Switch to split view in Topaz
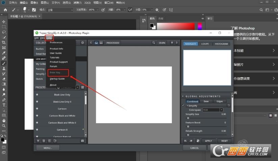The width and height of the screenshot is (278, 161). click(101, 43)
